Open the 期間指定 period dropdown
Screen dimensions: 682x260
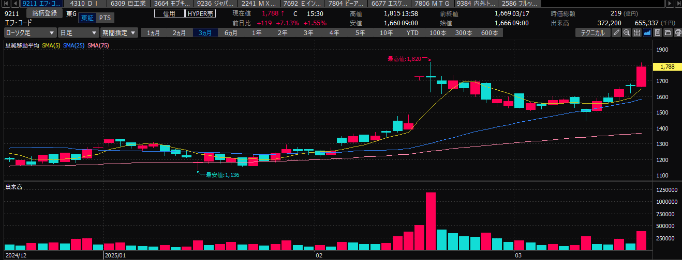(119, 32)
